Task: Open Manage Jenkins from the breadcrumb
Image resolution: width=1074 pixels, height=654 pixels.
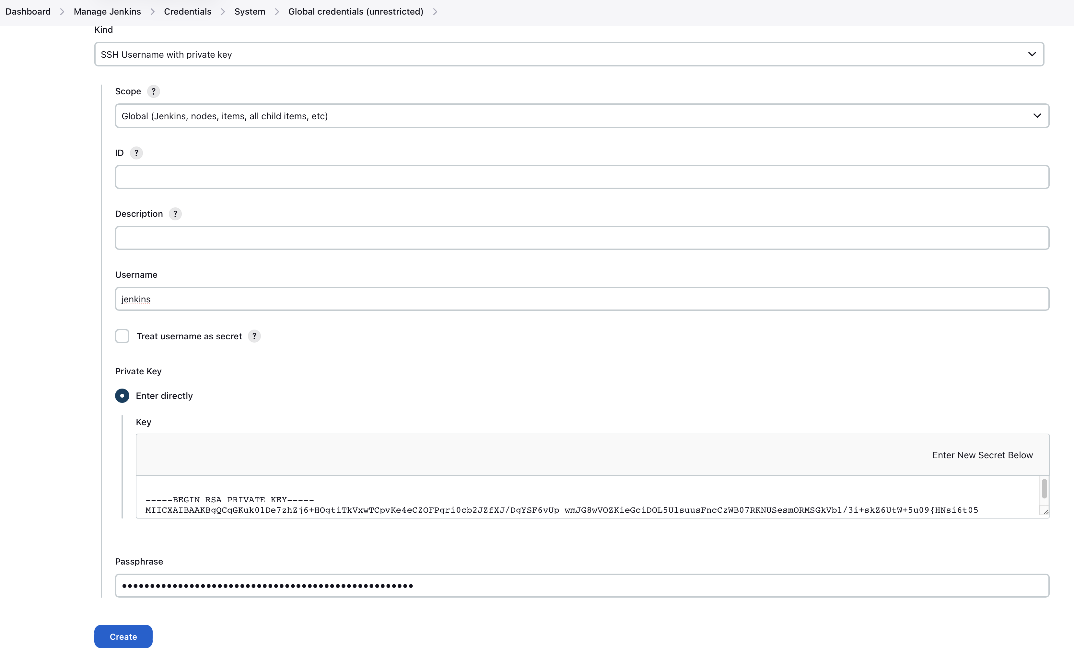Action: [107, 11]
